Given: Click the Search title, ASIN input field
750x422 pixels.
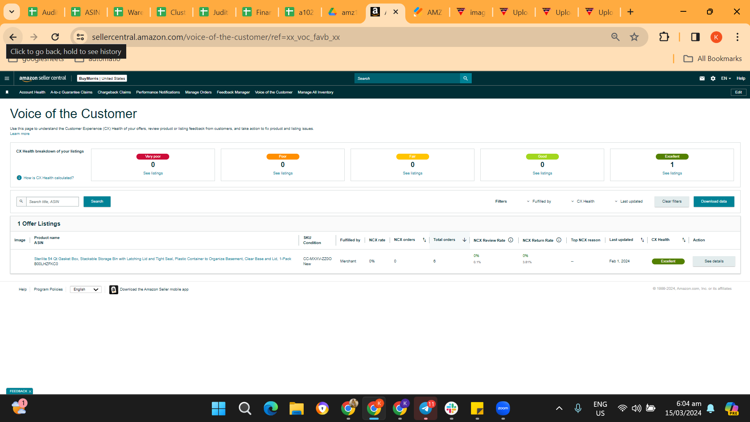Looking at the screenshot, I should (52, 201).
